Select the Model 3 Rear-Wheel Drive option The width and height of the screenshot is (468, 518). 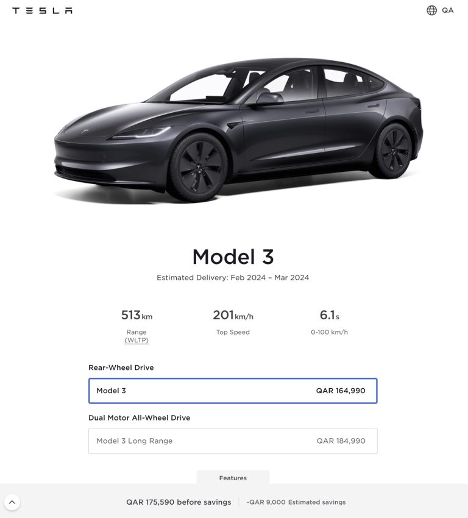[233, 391]
